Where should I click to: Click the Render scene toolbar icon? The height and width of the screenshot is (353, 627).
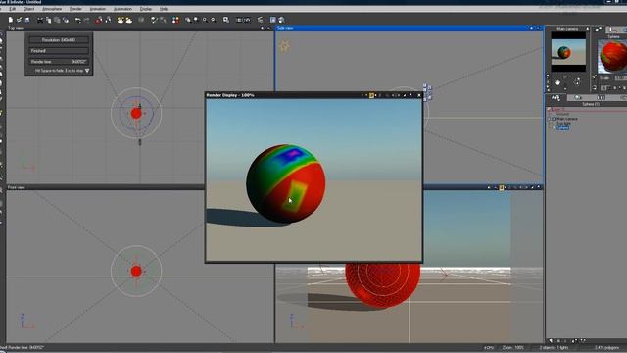pos(273,20)
